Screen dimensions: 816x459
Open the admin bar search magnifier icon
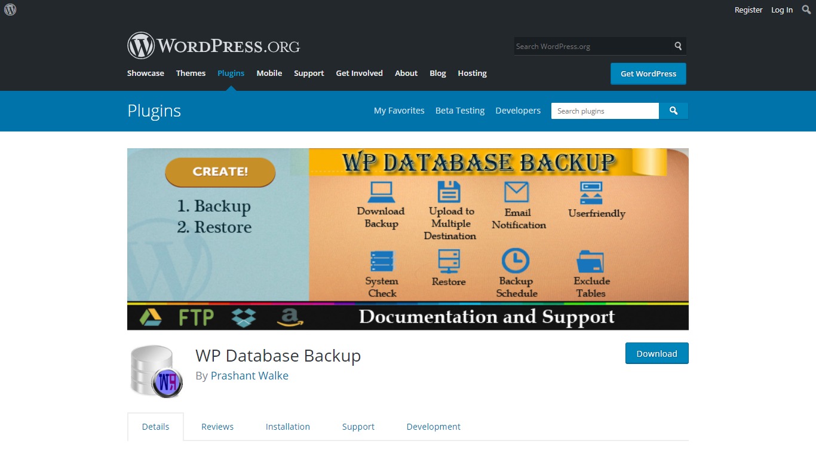point(806,10)
